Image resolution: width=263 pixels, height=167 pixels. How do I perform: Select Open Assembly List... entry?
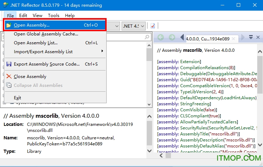(x=55, y=43)
